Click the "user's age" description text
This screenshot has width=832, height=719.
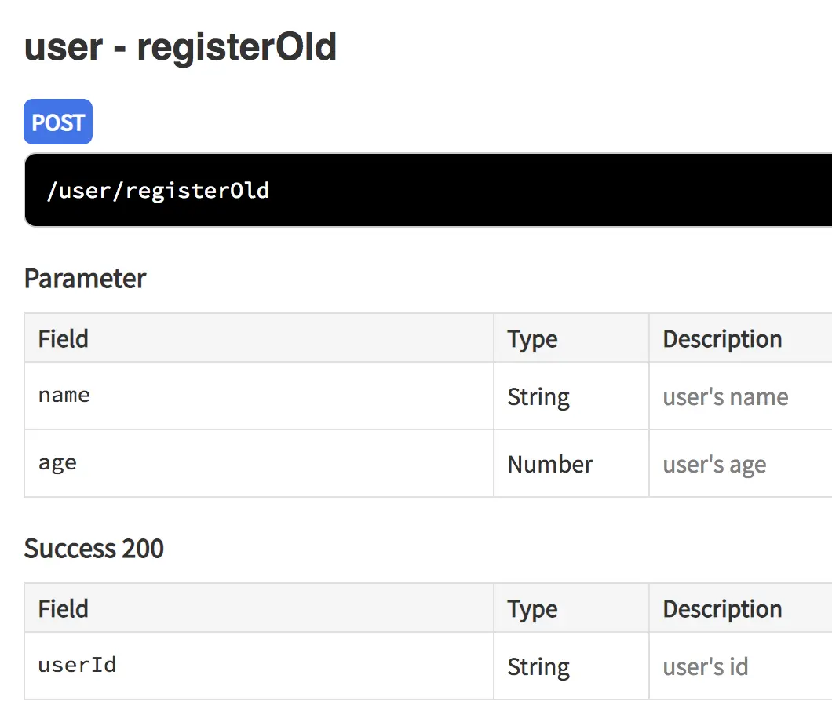tap(714, 465)
